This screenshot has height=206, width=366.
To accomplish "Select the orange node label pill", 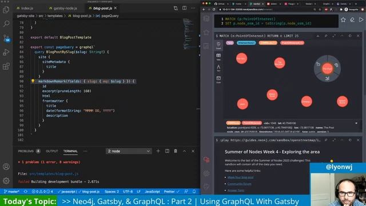I will click(x=268, y=43).
